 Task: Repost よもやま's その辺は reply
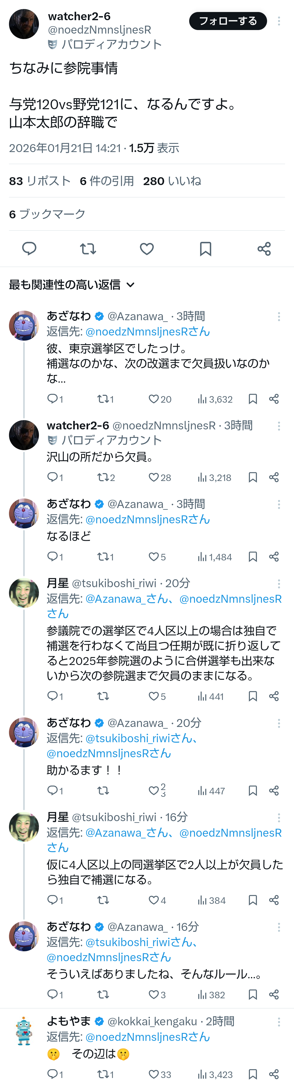pyautogui.click(x=105, y=1074)
